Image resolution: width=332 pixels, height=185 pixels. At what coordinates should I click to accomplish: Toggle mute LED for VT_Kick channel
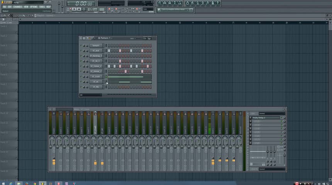81,50
